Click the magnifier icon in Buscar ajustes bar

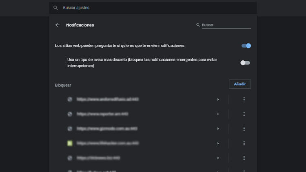(55, 8)
